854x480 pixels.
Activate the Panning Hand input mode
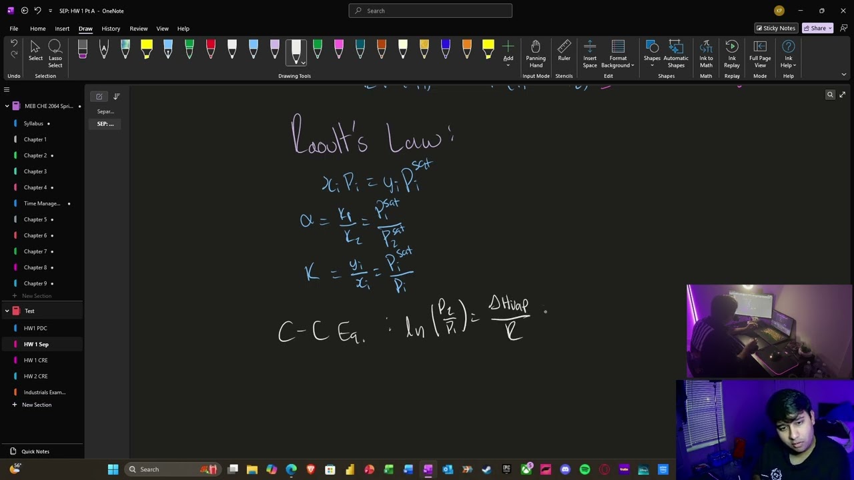coord(536,54)
